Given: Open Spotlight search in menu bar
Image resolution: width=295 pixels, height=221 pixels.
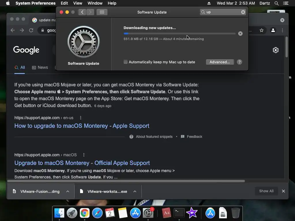Looking at the screenshot, I should pos(276,3).
